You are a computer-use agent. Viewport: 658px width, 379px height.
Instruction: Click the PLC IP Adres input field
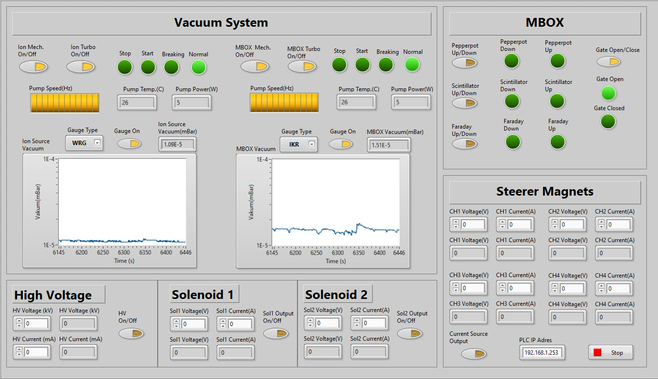pos(543,353)
